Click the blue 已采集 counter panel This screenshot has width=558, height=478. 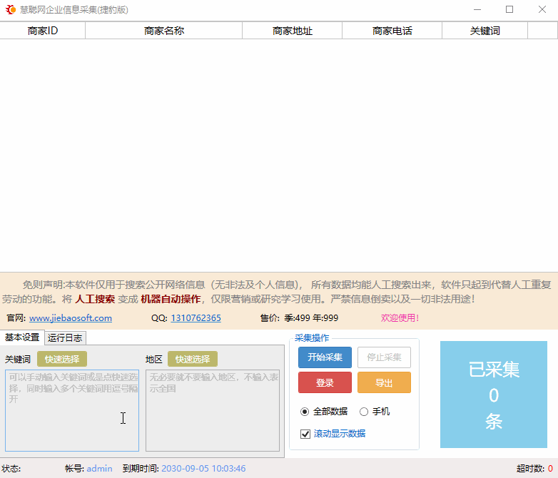(x=494, y=395)
